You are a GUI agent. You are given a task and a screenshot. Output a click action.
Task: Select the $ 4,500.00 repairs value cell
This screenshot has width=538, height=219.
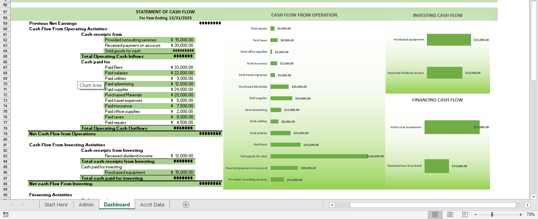click(x=182, y=122)
